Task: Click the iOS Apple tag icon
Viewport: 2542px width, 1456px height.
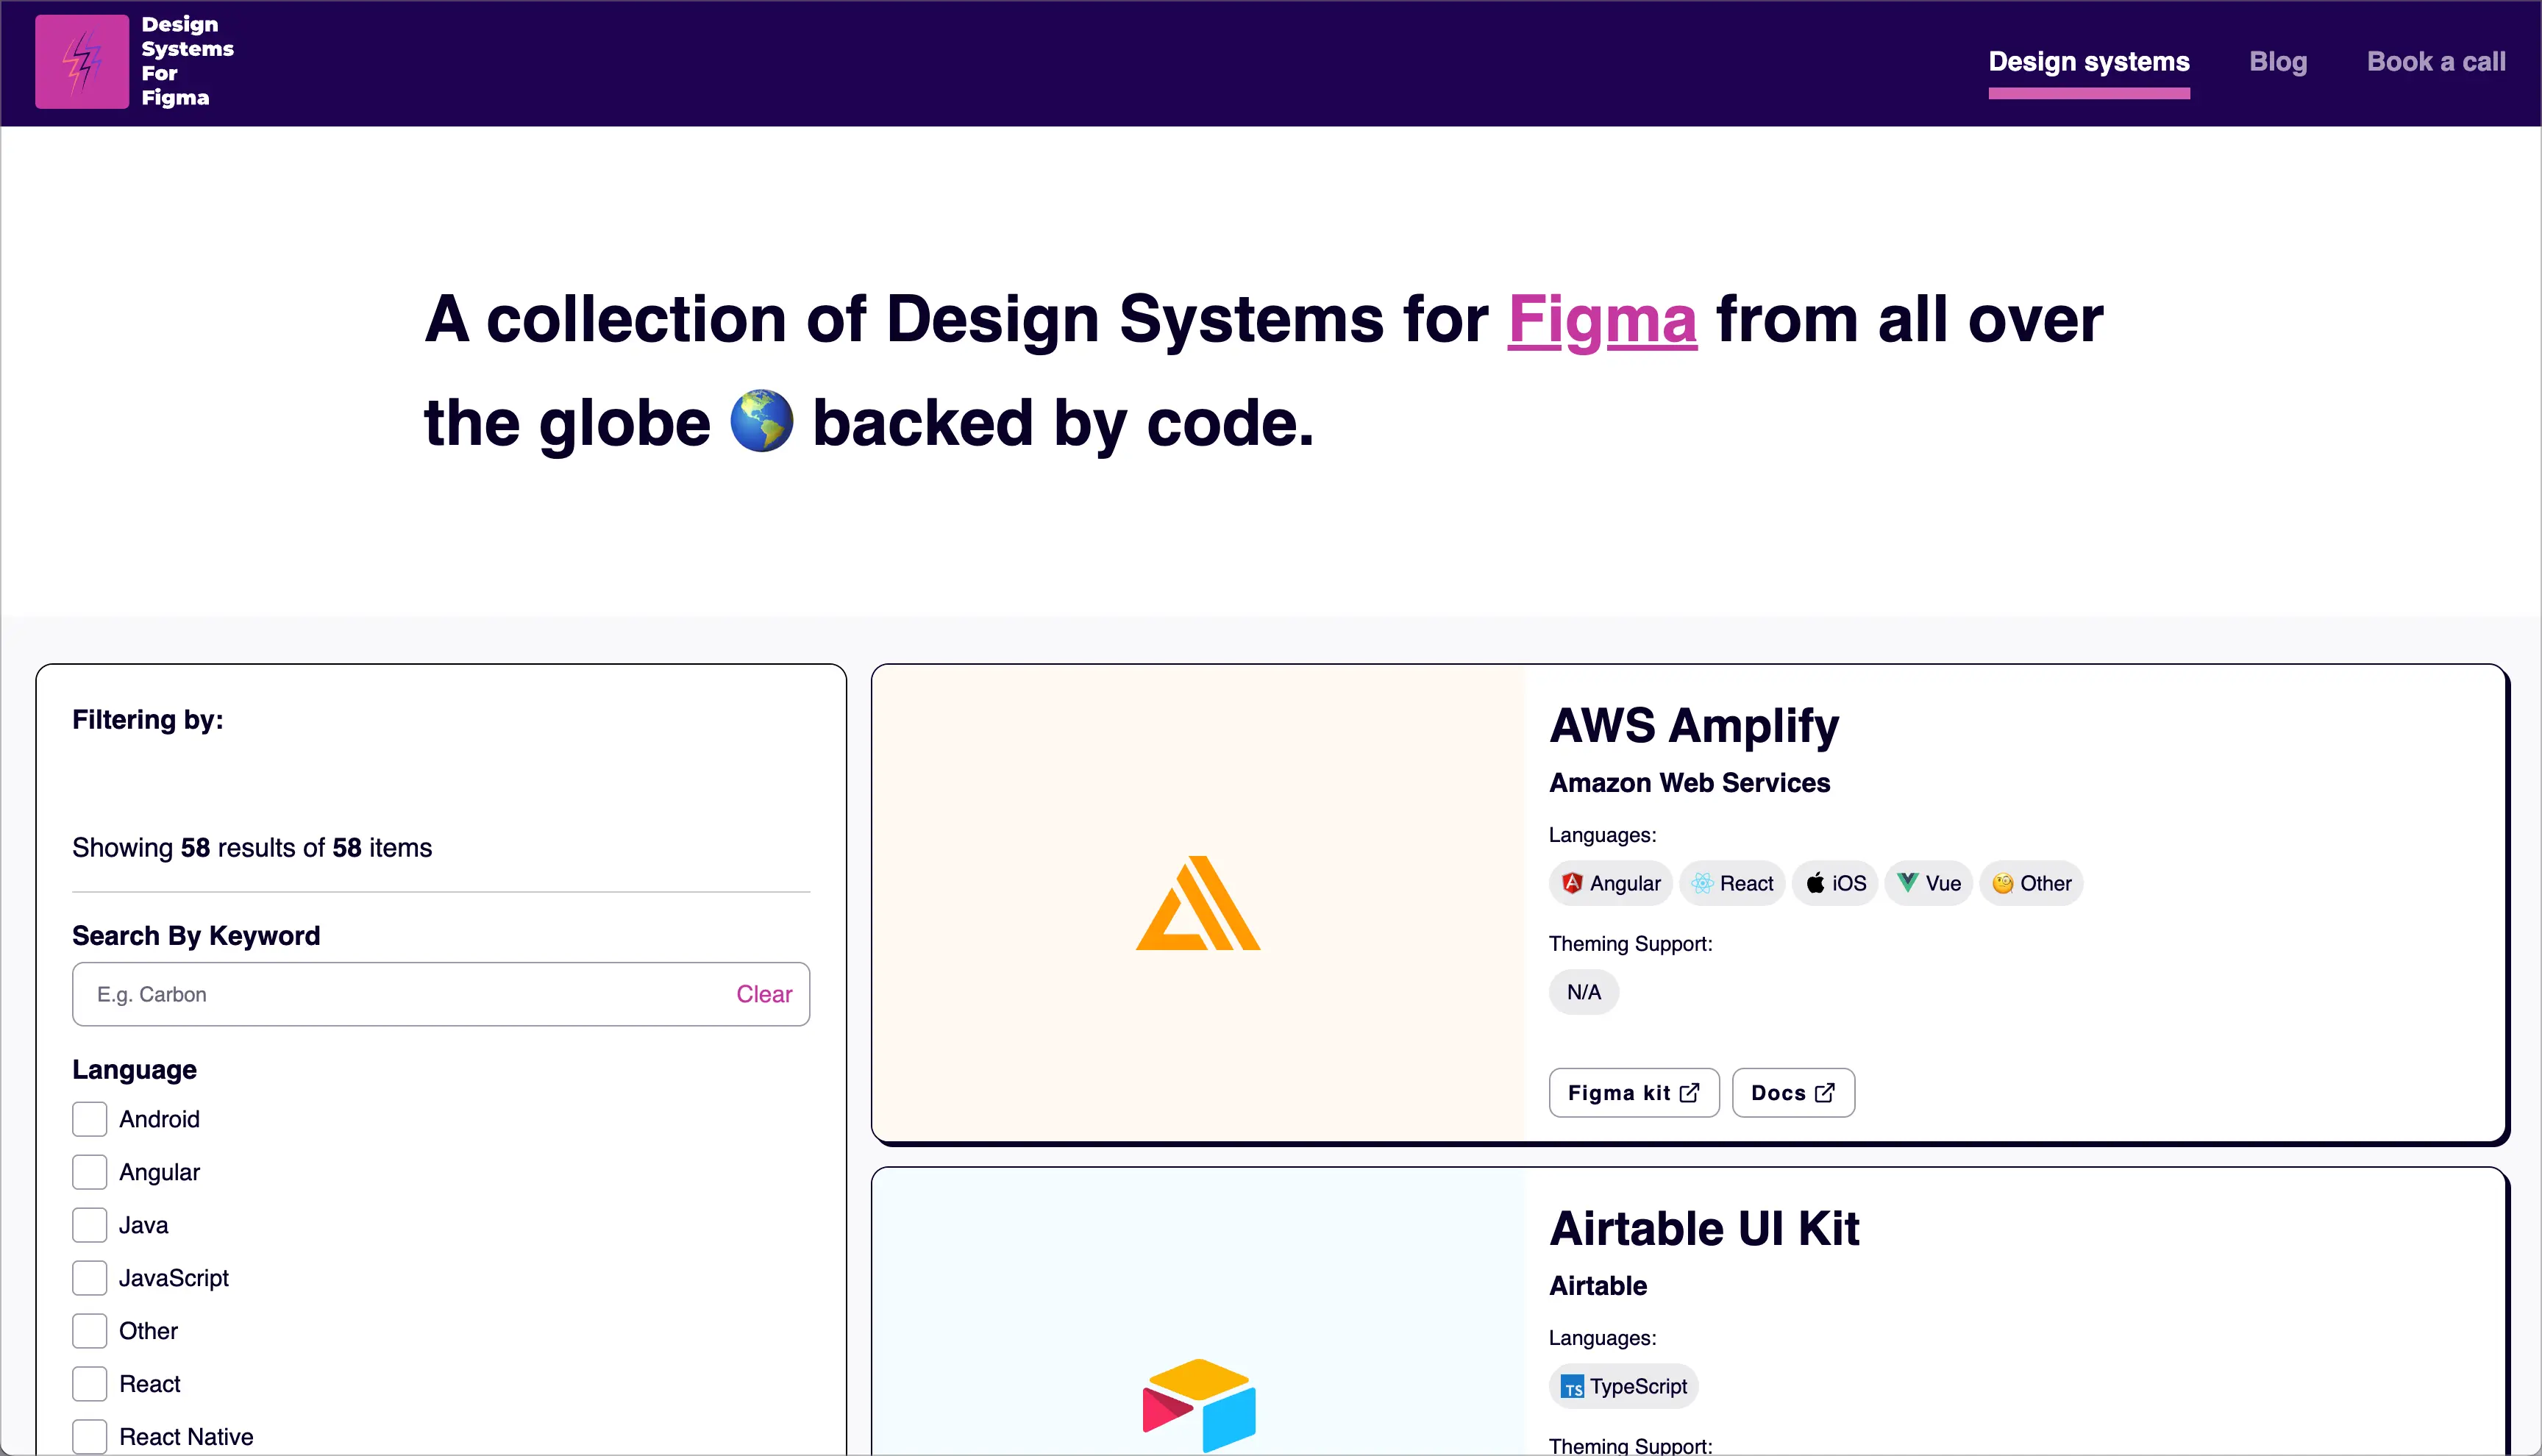Action: [1815, 883]
